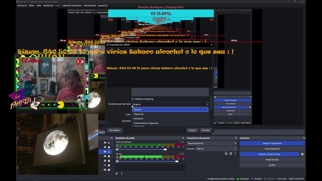Click the recording status circle icon
The height and width of the screenshot is (181, 322).
pyautogui.click(x=265, y=179)
